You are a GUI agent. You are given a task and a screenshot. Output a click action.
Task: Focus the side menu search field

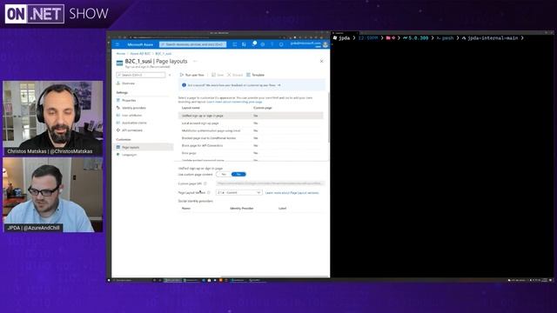(x=141, y=75)
